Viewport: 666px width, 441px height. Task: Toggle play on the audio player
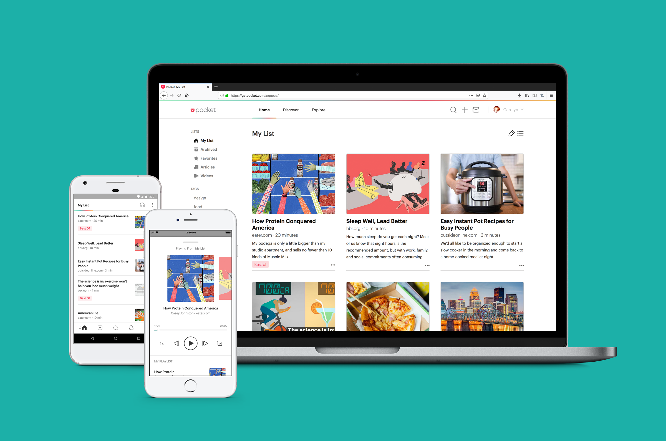191,343
